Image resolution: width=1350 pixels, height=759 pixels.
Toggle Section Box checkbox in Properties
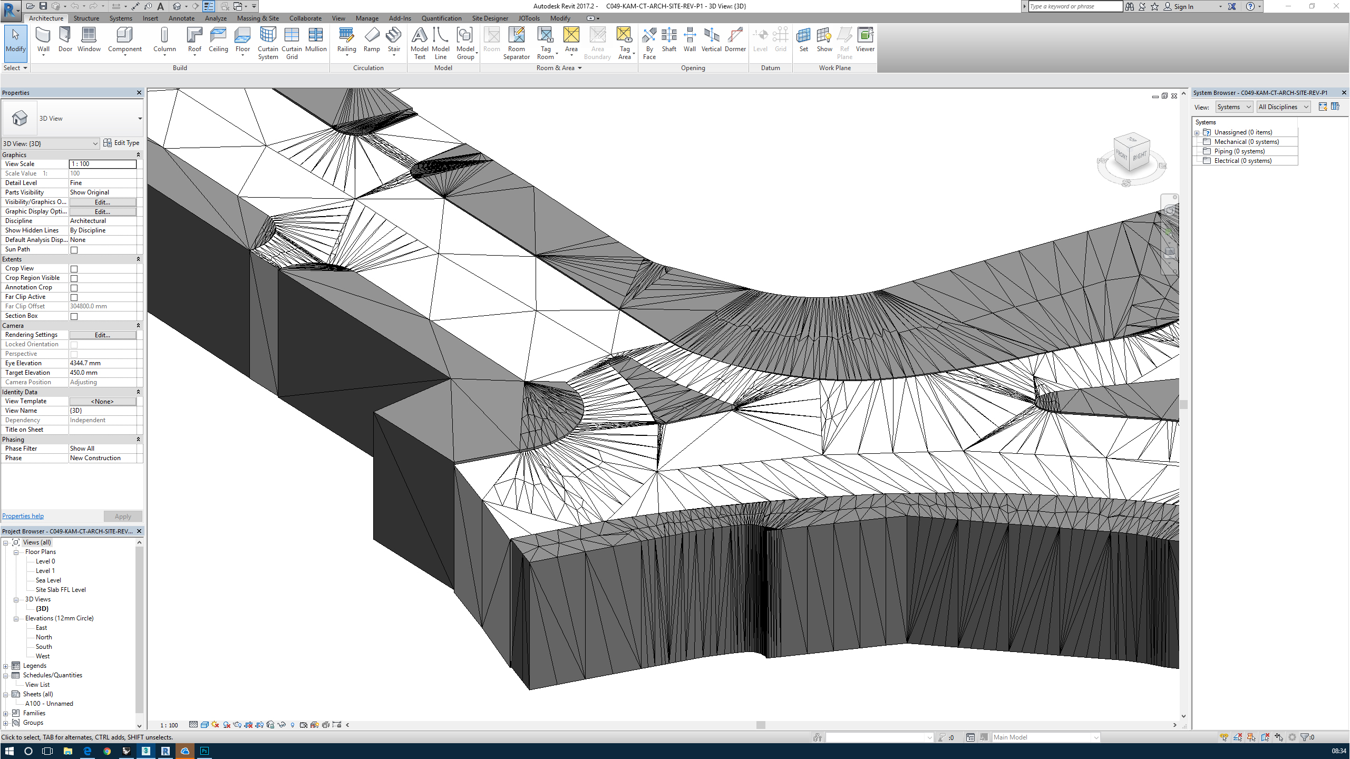pos(74,315)
